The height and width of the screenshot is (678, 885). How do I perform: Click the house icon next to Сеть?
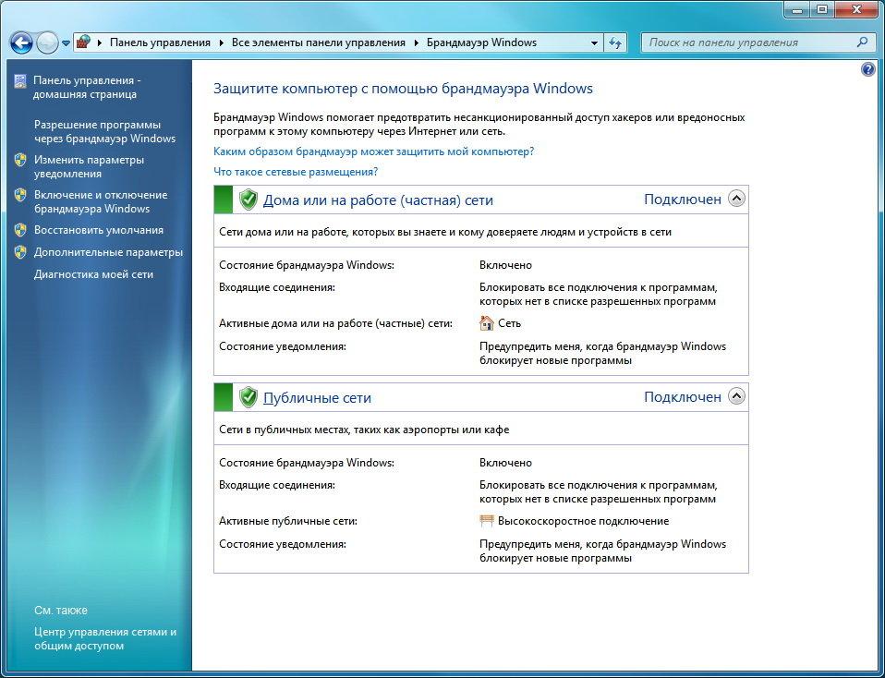coord(486,323)
